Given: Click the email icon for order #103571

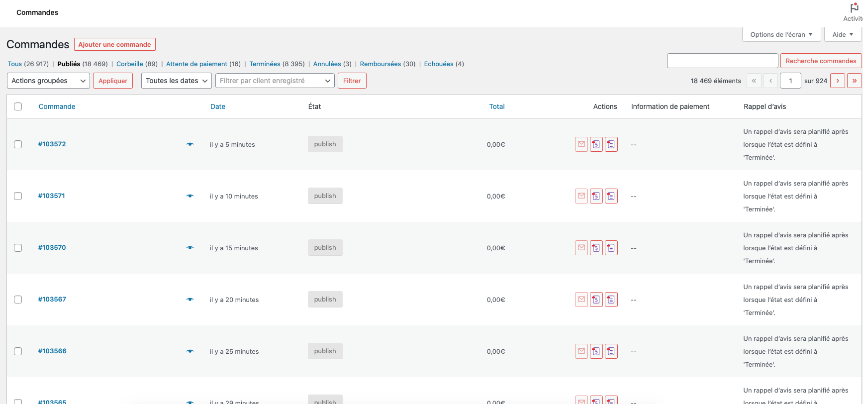Looking at the screenshot, I should coord(581,196).
